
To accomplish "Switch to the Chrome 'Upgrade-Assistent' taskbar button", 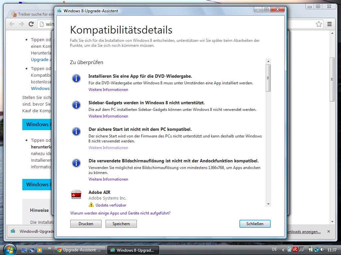I will tap(80, 250).
